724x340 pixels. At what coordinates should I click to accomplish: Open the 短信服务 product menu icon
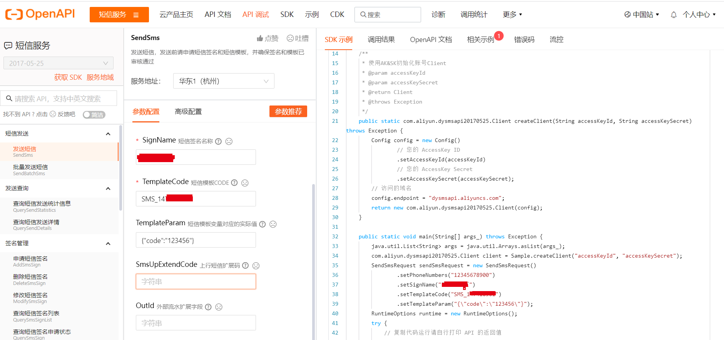(136, 15)
